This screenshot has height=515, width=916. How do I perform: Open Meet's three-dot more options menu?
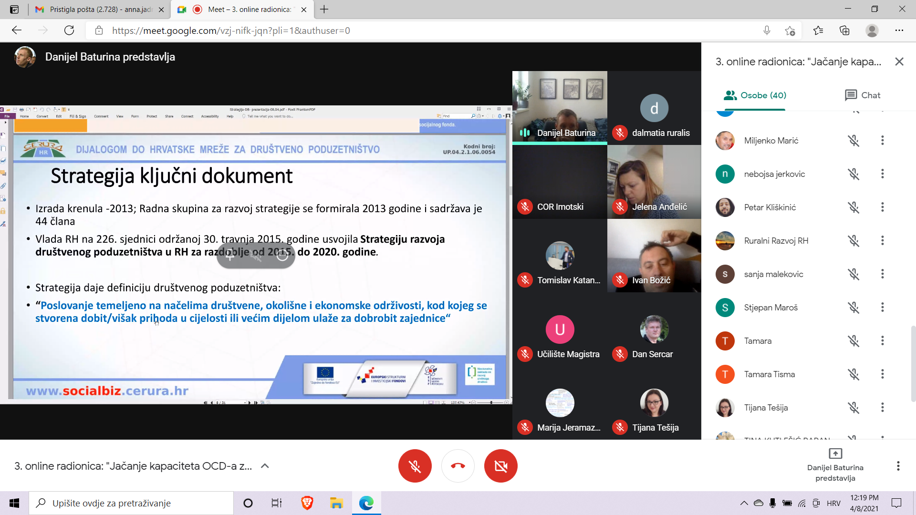[898, 466]
